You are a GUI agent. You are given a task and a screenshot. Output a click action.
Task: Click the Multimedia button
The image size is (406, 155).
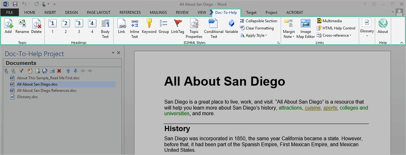(x=329, y=21)
